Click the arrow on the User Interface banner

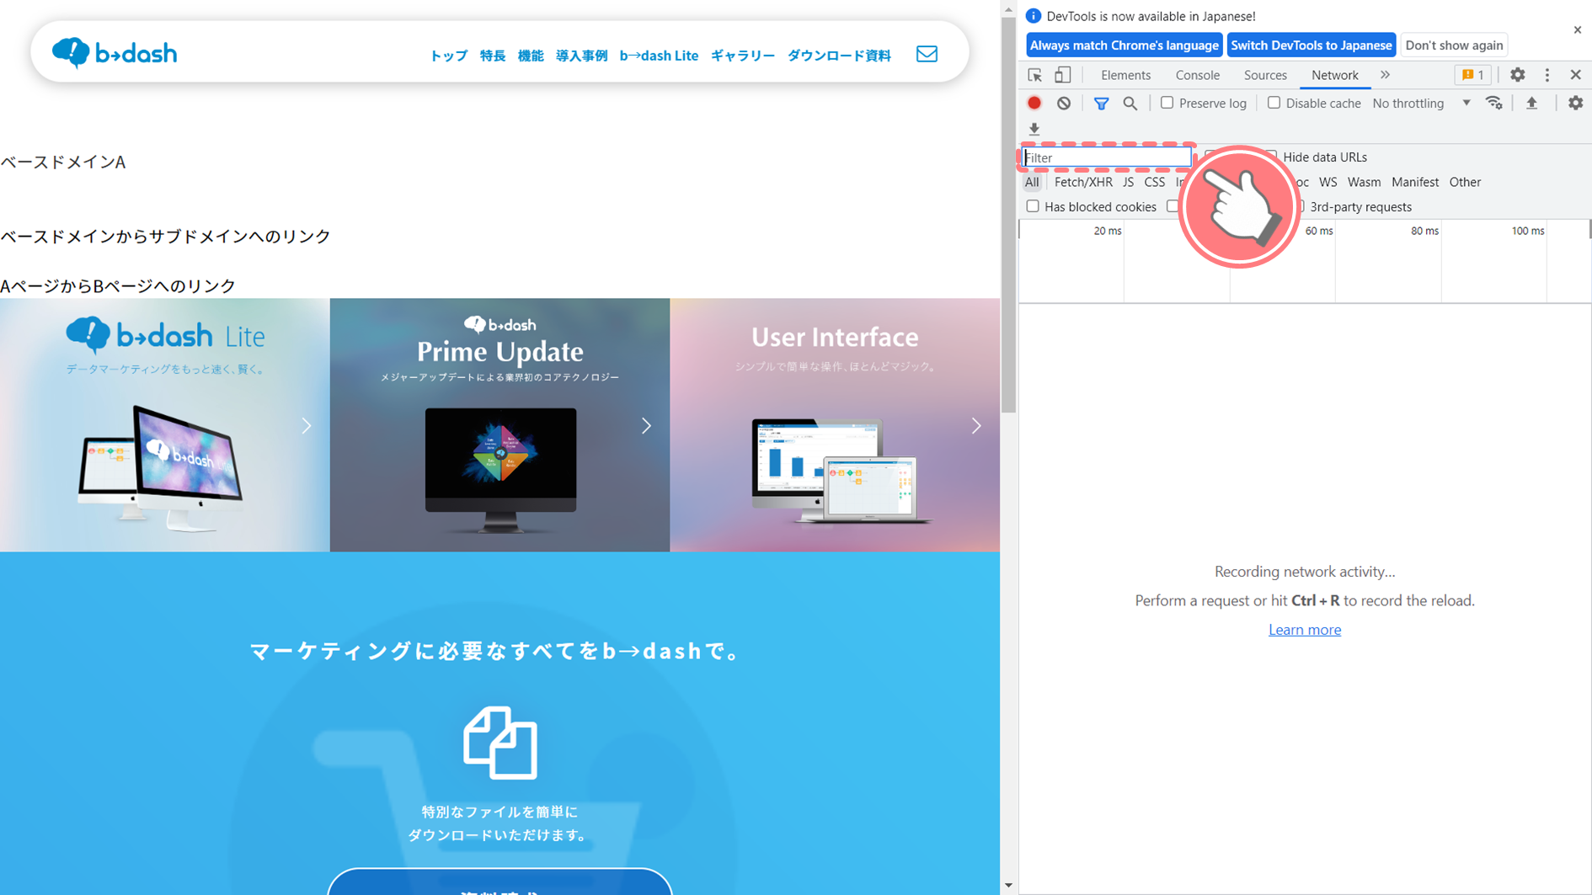click(x=976, y=426)
